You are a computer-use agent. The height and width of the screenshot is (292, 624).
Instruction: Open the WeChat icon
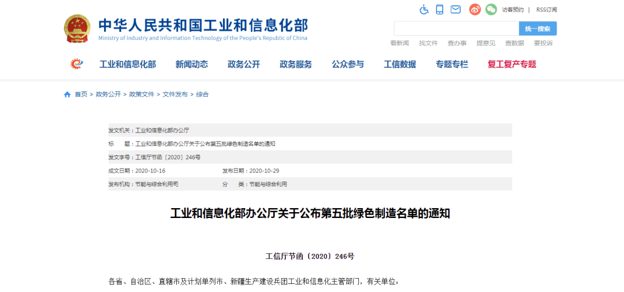[x=491, y=10]
